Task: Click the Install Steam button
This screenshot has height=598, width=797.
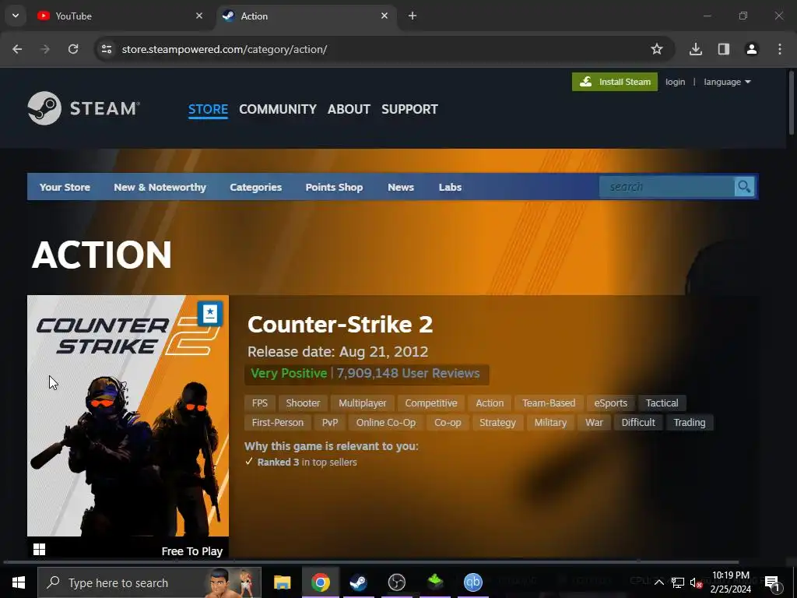Action: [615, 82]
